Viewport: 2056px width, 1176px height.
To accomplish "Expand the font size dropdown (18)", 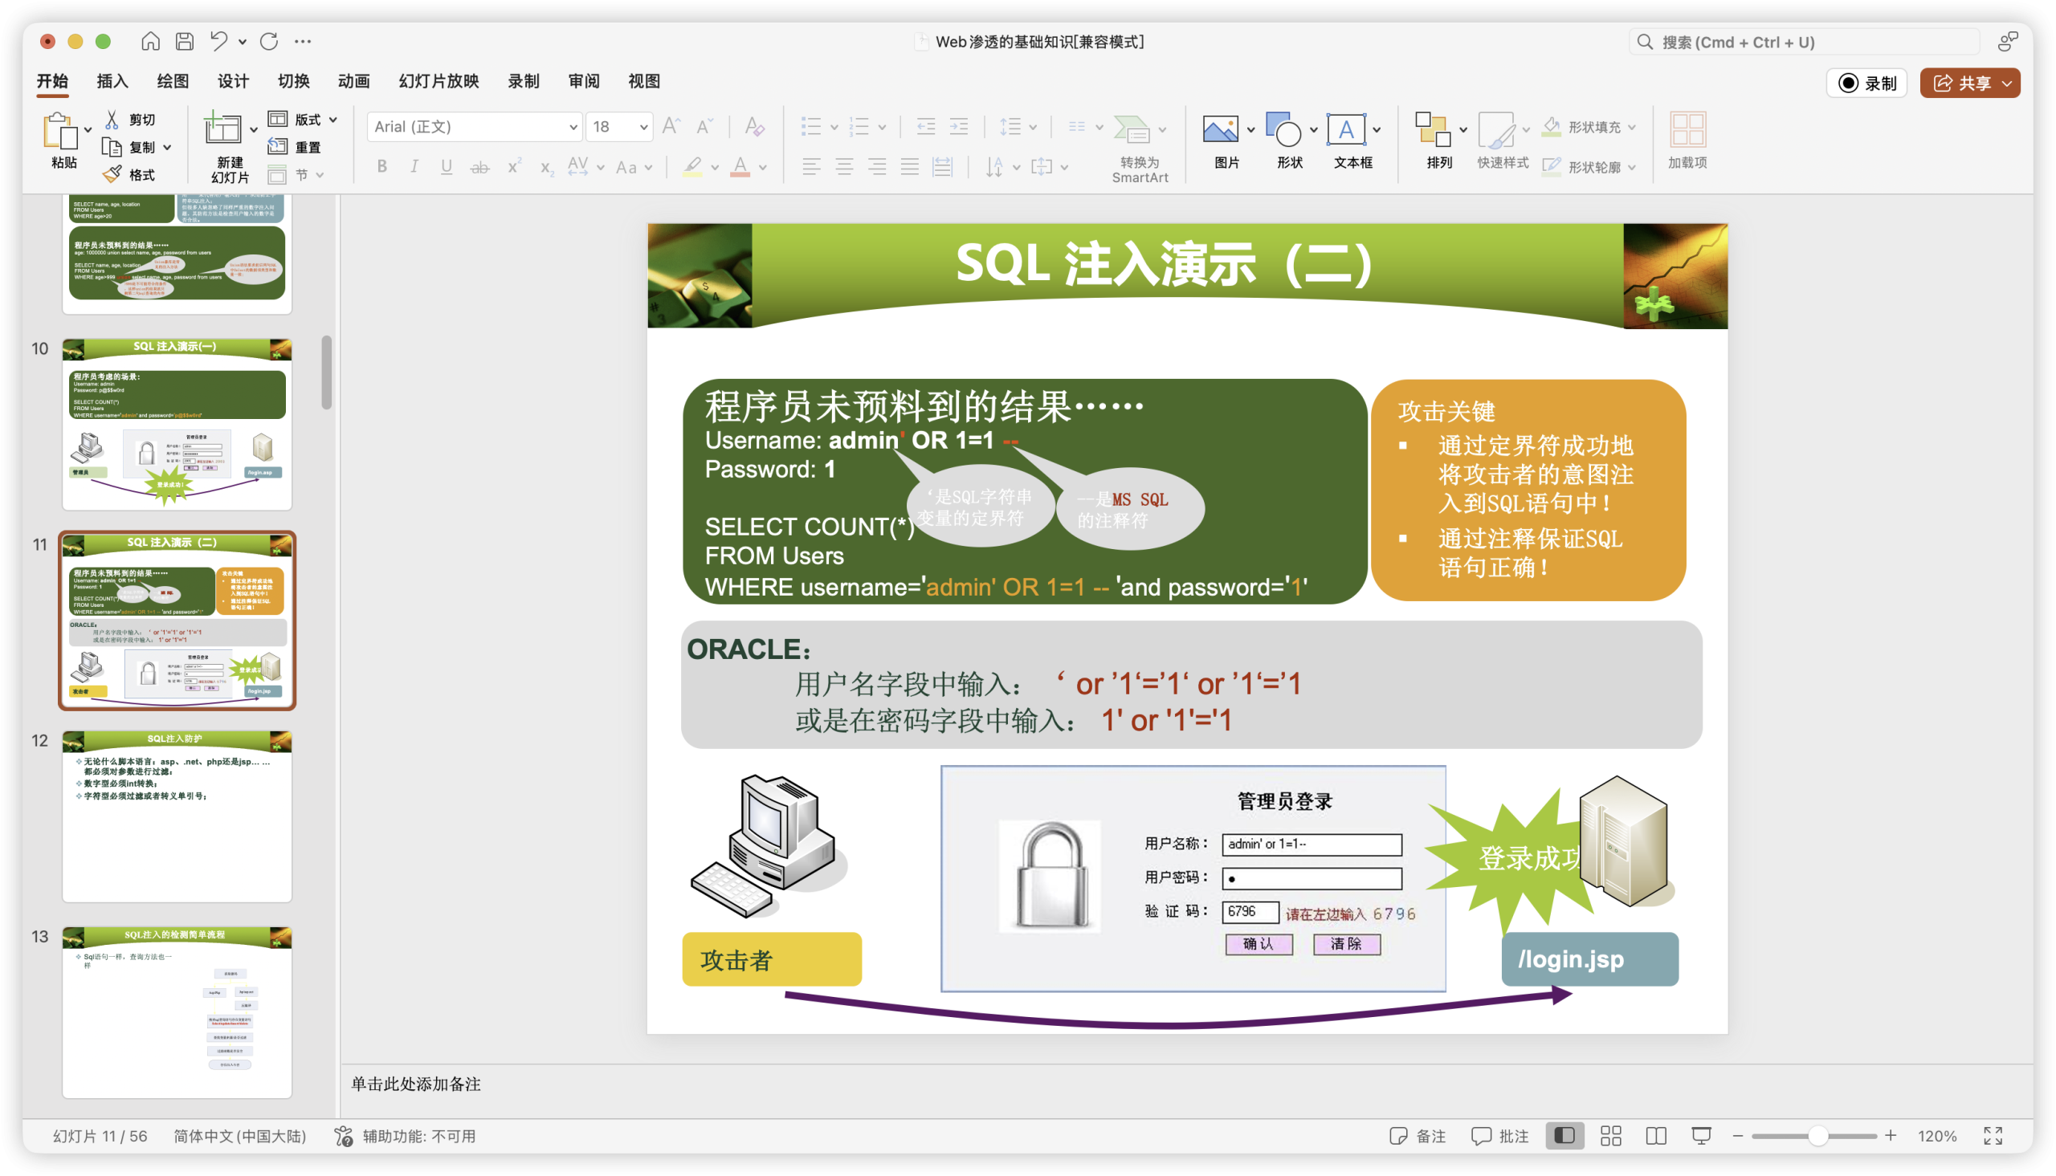I will tap(643, 127).
